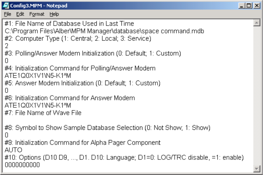The width and height of the screenshot is (263, 175).
Task: Click the scroll up arrow
Action: click(x=256, y=23)
